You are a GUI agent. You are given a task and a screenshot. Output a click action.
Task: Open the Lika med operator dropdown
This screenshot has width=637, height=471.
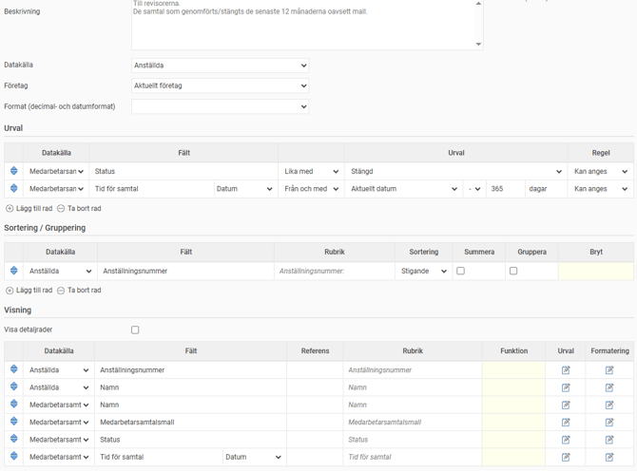[311, 172]
